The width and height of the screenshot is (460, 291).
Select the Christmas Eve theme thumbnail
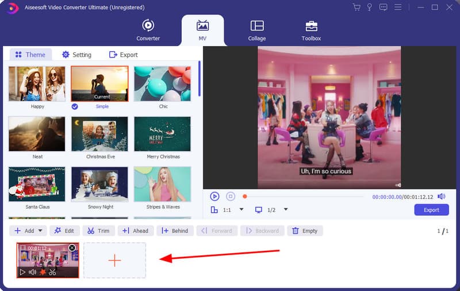point(99,134)
